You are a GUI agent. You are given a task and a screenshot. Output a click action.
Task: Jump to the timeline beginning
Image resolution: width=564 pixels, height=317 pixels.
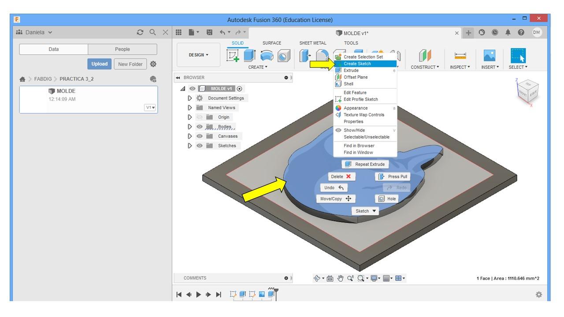point(179,294)
